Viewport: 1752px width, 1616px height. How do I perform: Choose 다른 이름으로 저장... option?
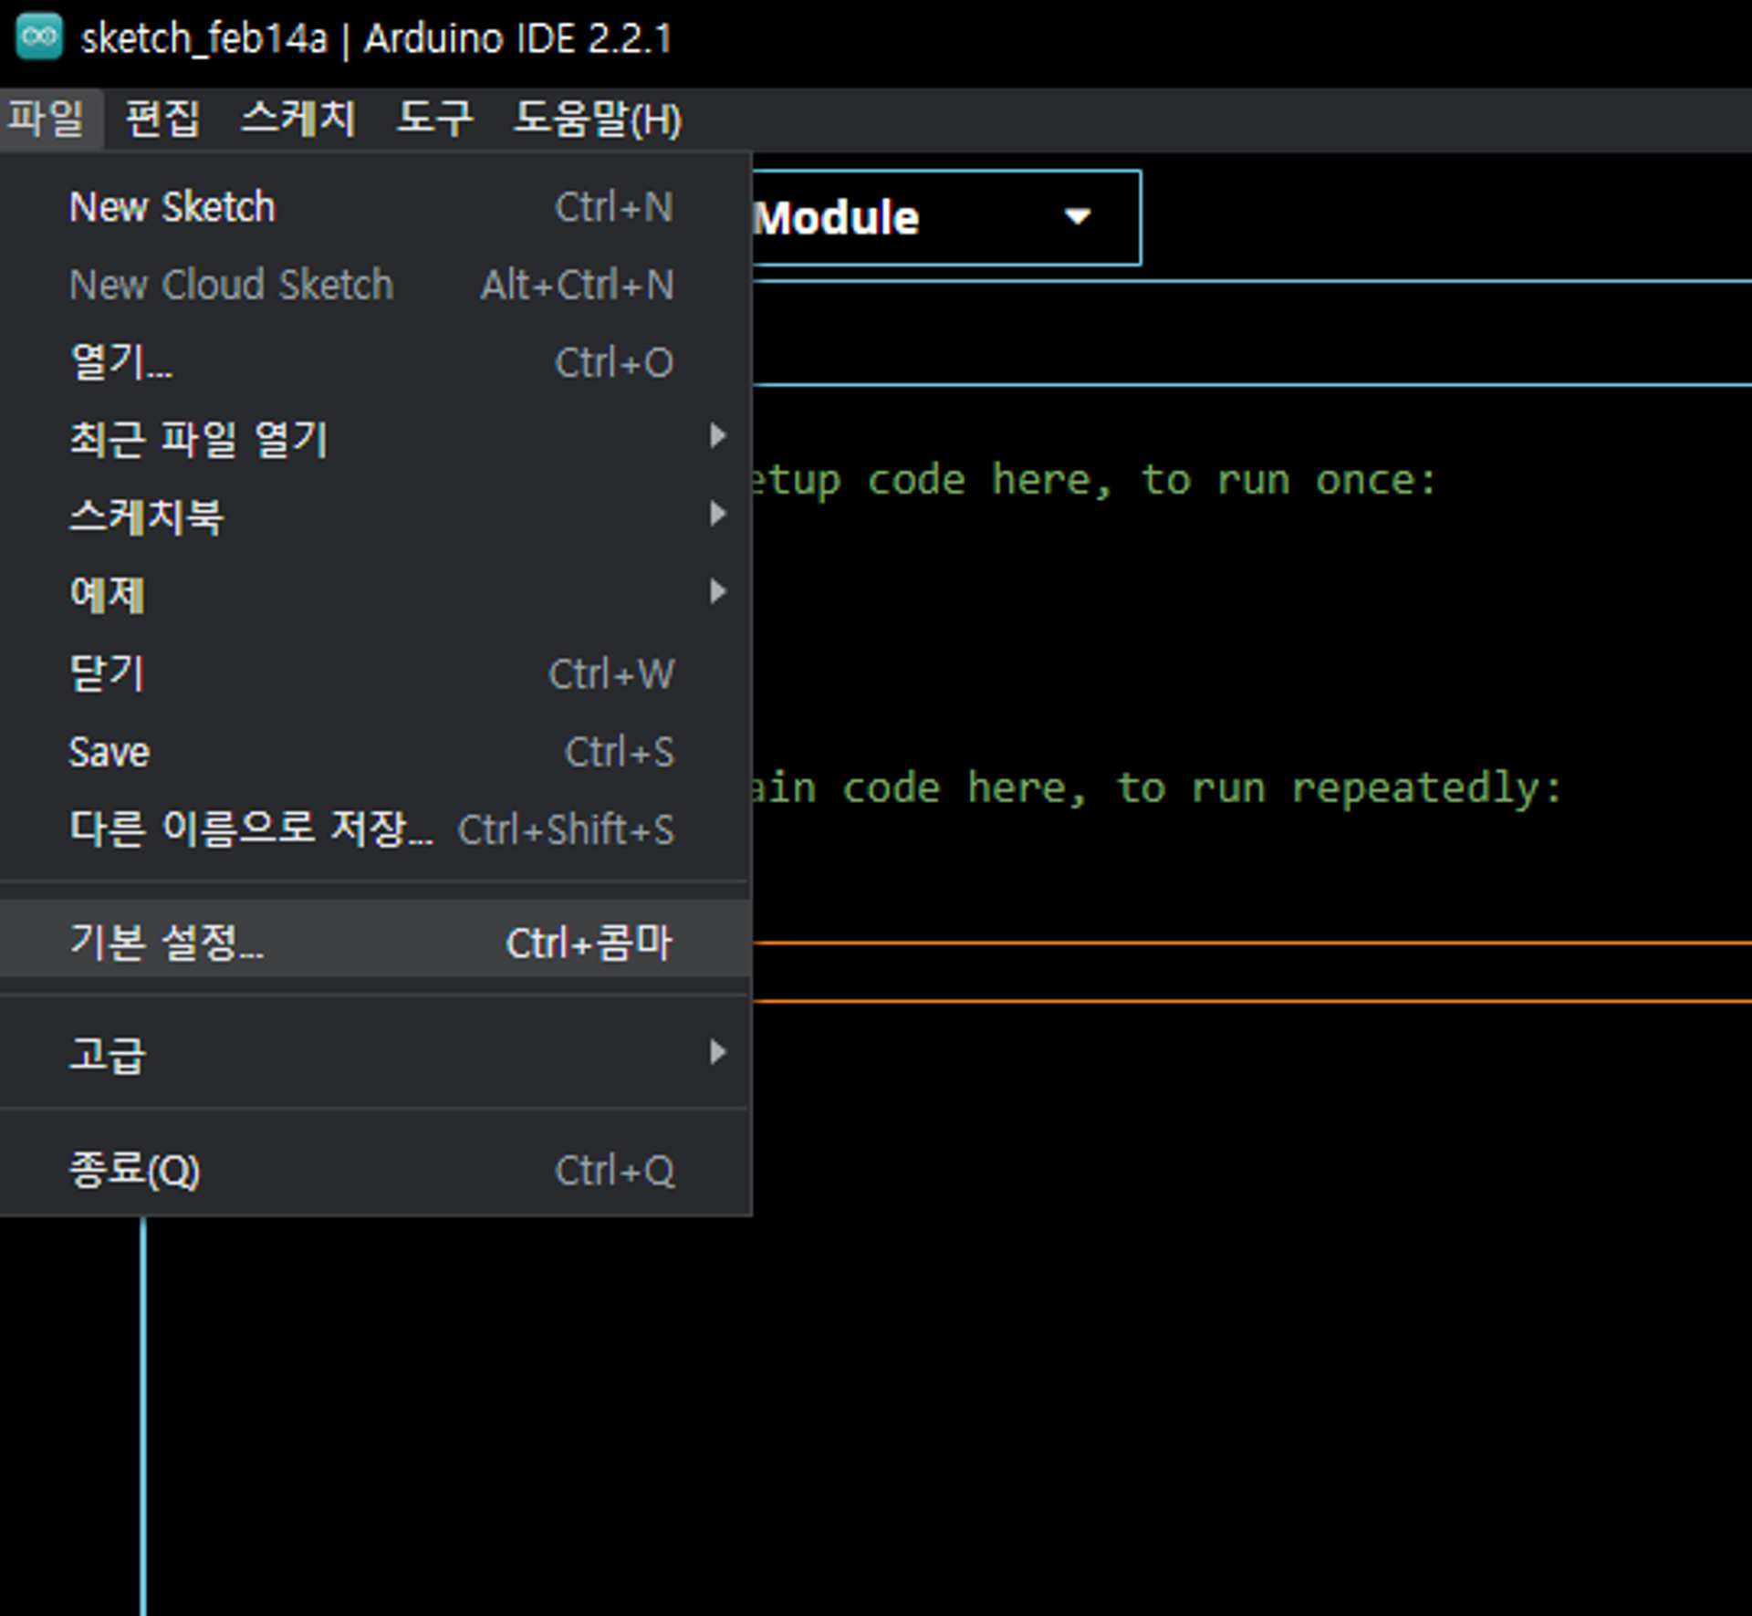(x=252, y=829)
